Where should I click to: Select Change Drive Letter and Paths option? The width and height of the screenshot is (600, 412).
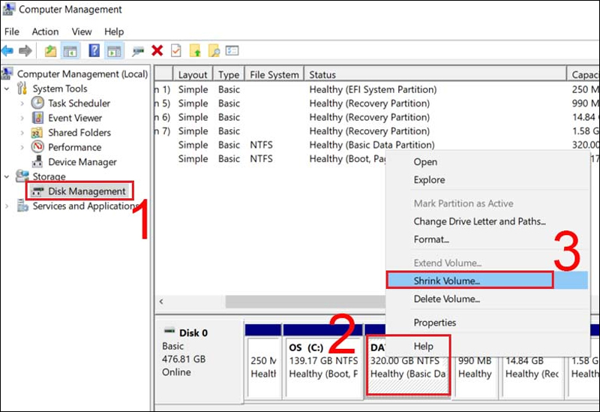(479, 221)
